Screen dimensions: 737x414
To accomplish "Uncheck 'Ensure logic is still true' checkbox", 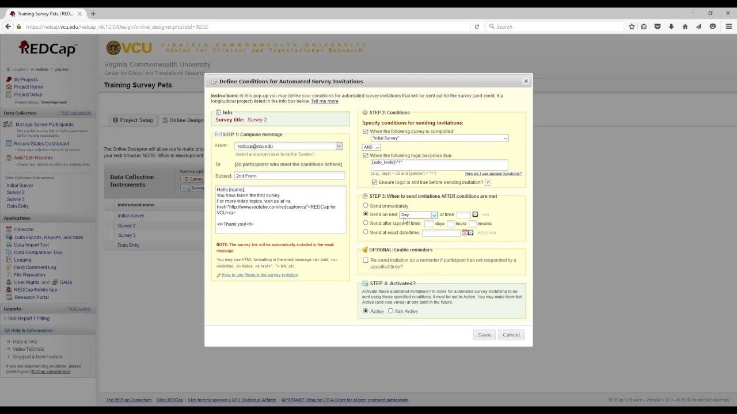I will click(374, 182).
